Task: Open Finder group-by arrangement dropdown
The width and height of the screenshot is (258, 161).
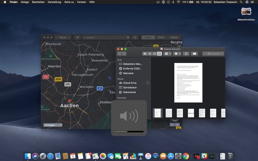Action: 168,54
